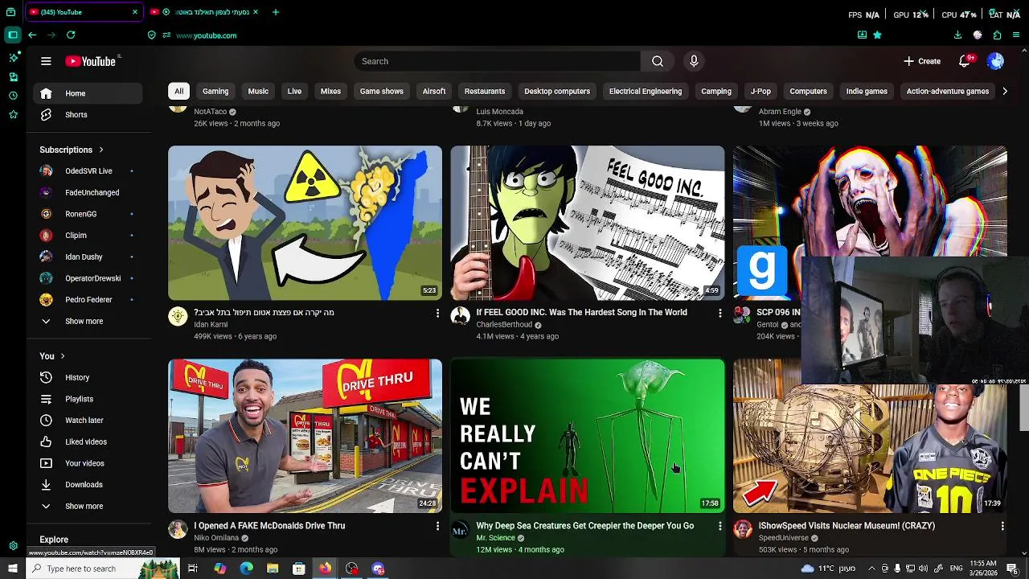Select the Music filter chip

point(258,91)
